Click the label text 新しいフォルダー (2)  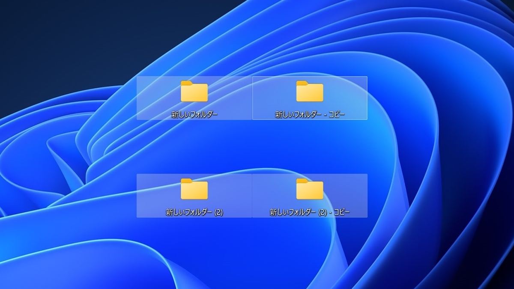[x=194, y=212]
